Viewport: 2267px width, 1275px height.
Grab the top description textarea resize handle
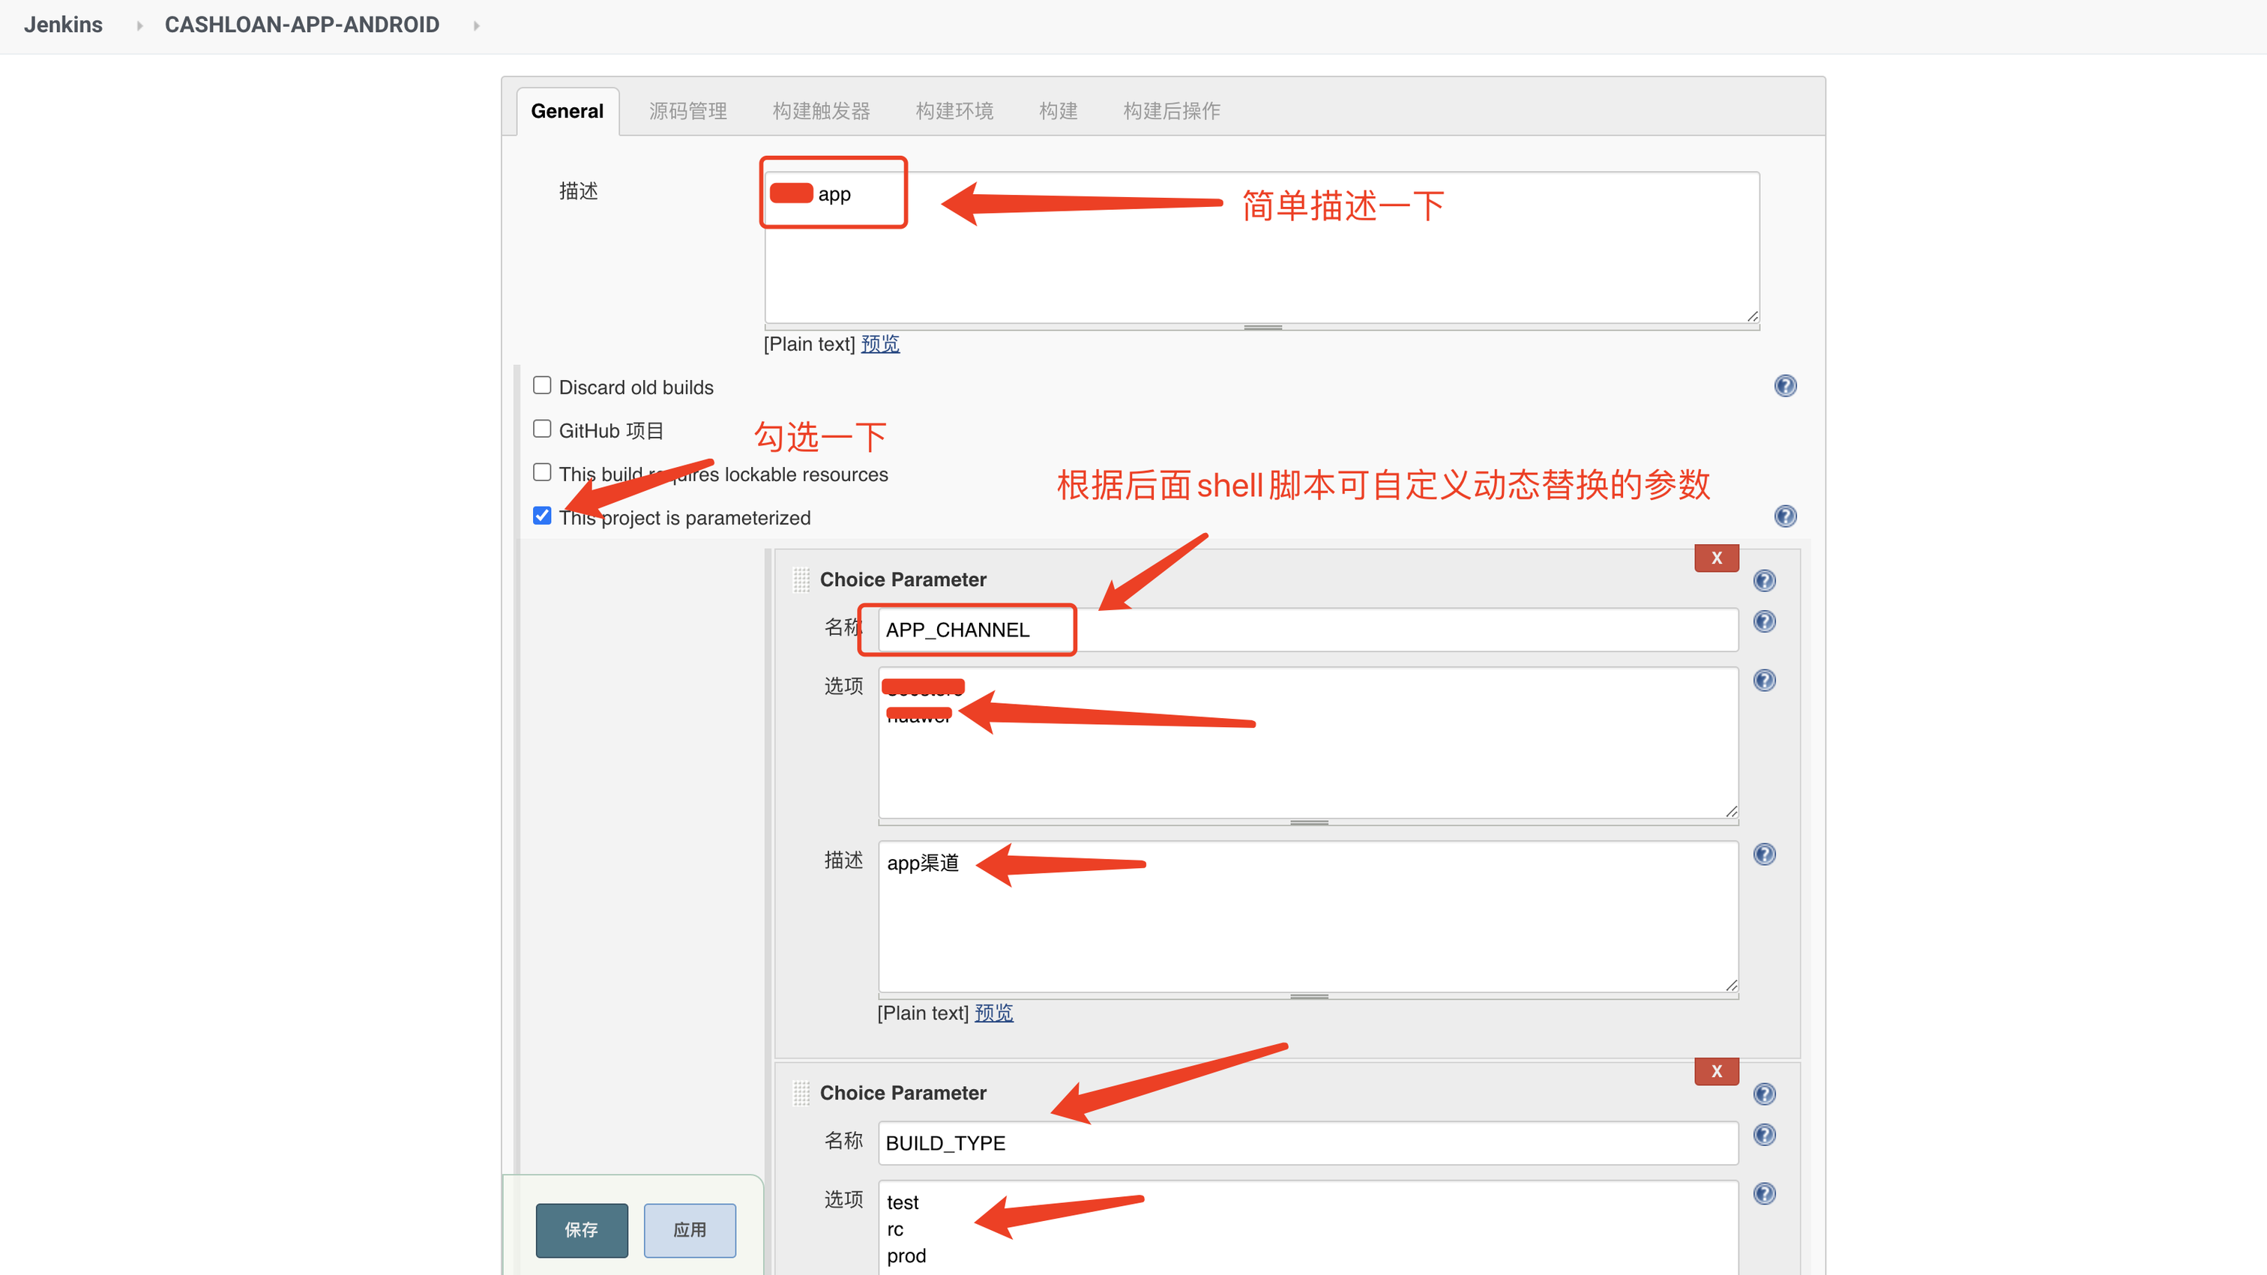(x=1262, y=328)
